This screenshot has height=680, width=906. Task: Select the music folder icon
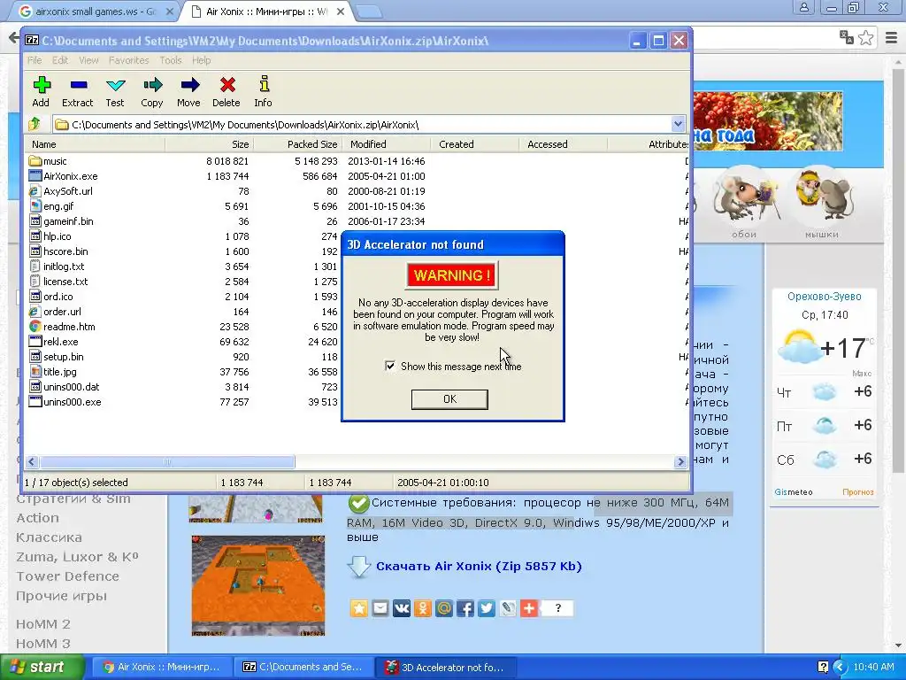(x=35, y=161)
